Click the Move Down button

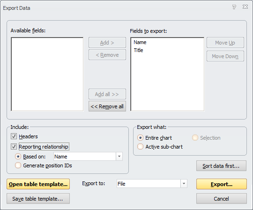click(225, 56)
